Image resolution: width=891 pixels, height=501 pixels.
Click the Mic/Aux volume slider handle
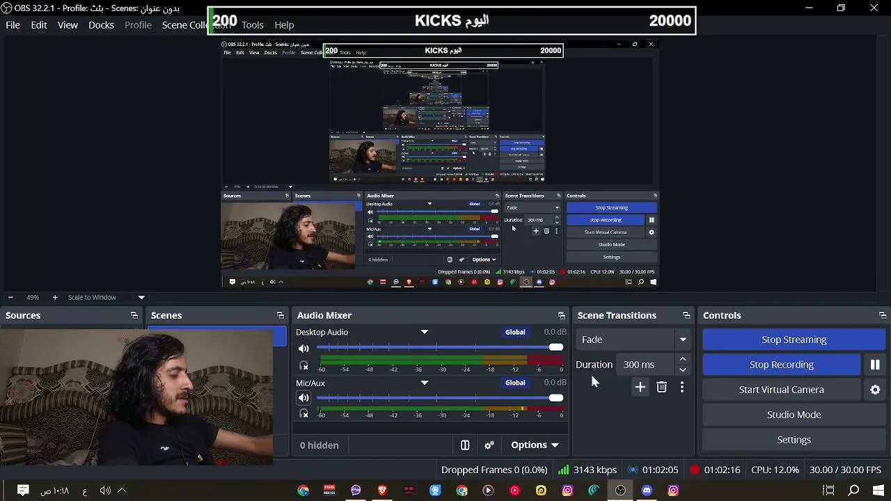[555, 398]
